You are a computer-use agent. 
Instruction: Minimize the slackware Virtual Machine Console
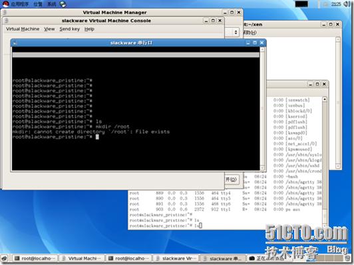coord(206,21)
